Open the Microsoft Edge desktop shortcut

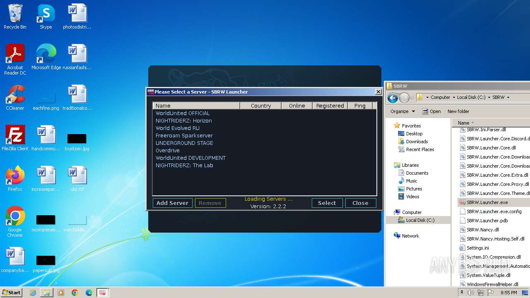tap(46, 57)
